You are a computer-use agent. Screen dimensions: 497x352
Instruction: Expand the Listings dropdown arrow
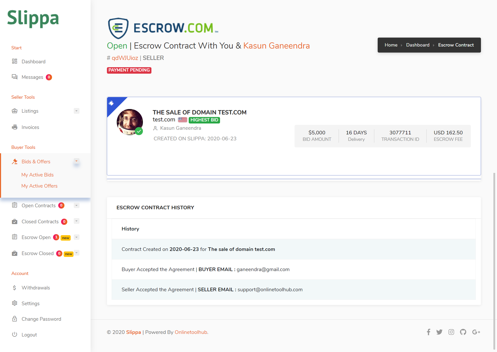(76, 111)
